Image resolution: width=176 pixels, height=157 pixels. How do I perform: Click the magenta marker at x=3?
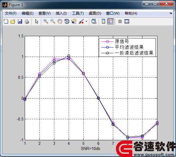pos(54,59)
